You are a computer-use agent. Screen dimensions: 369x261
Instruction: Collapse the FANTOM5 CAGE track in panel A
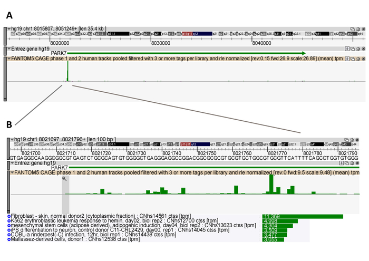point(9,59)
